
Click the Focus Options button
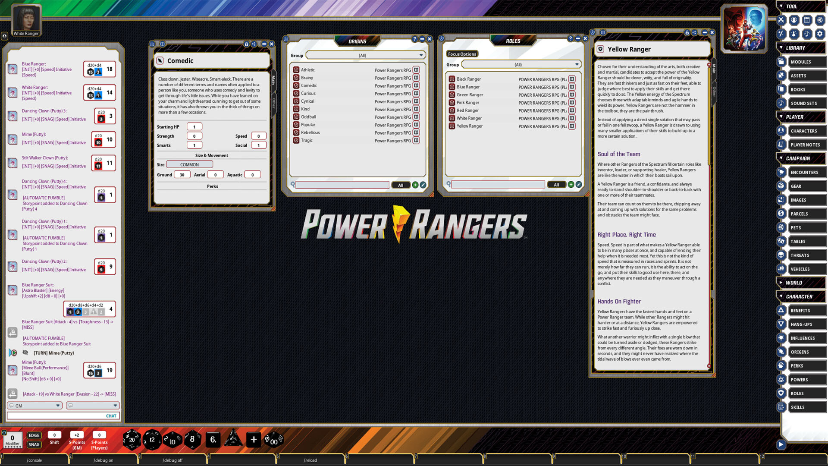pyautogui.click(x=462, y=54)
